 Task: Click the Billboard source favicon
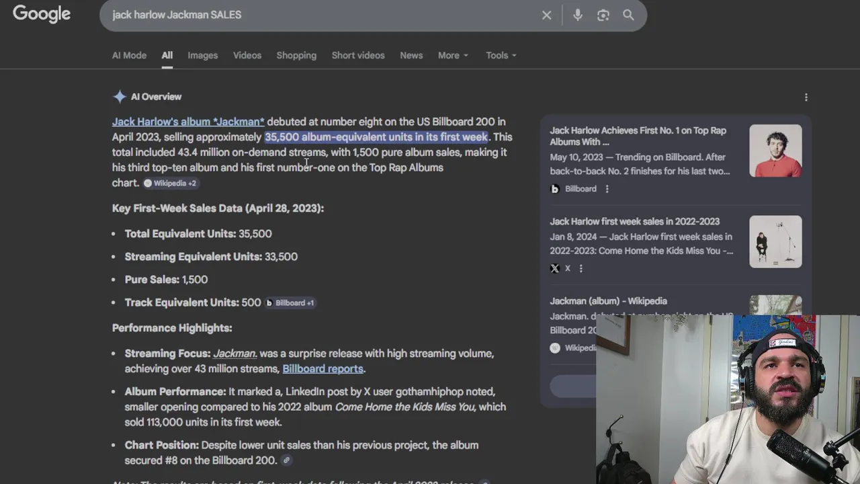[555, 189]
